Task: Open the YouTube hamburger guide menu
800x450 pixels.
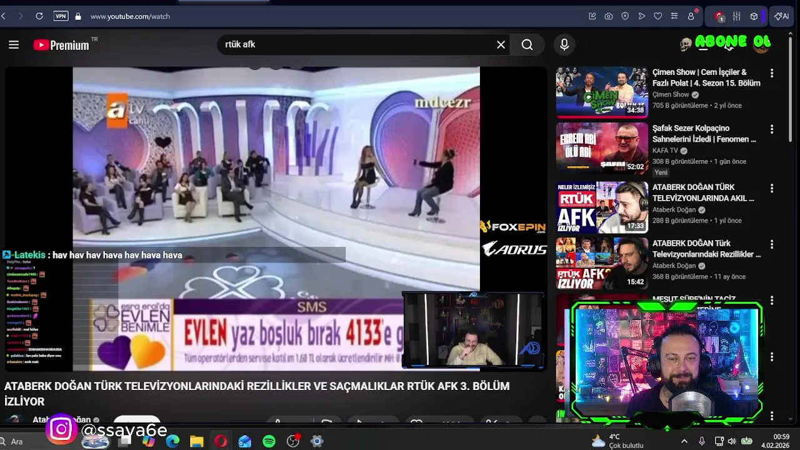Action: (14, 44)
